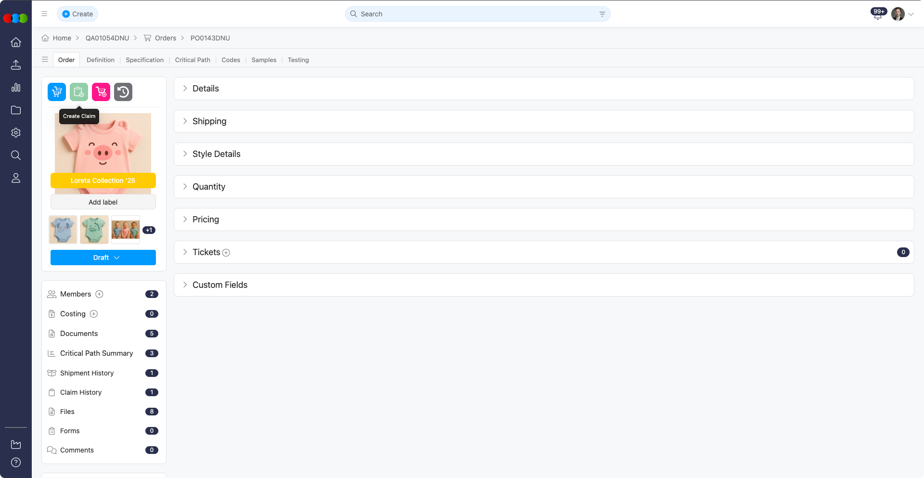
Task: Open the gray history clock icon
Action: 123,92
